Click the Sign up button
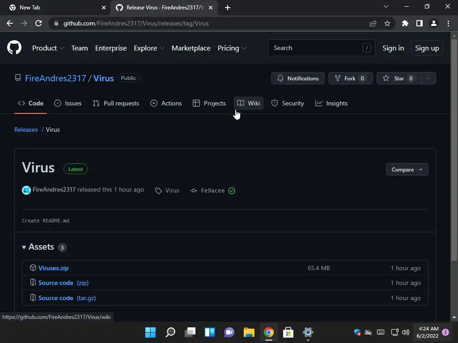Screen dimensions: 458x343 coord(427,48)
